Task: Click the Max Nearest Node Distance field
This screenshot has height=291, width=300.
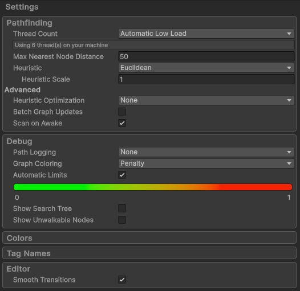Action: pyautogui.click(x=206, y=56)
